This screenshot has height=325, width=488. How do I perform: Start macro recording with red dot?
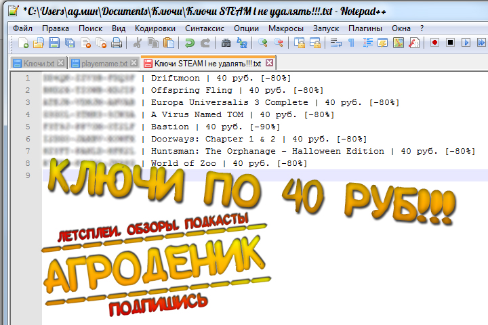pyautogui.click(x=434, y=42)
